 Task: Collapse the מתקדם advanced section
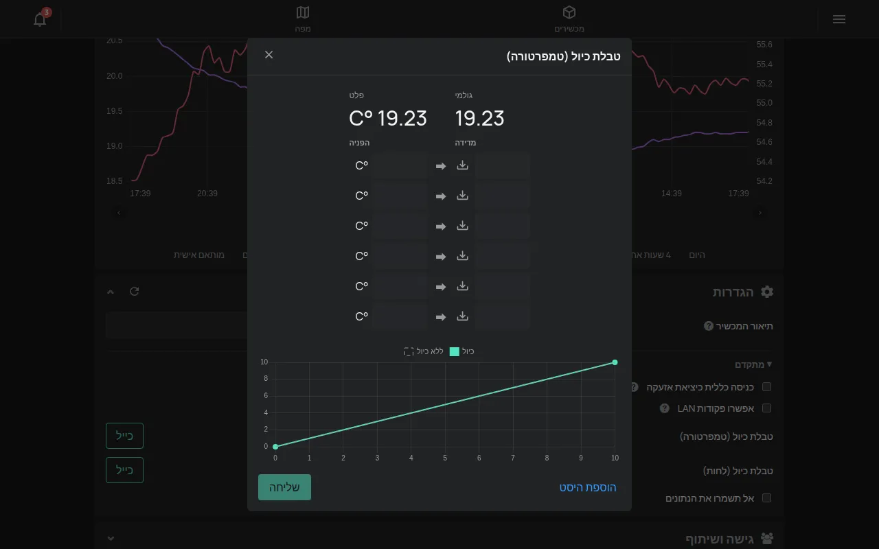point(754,364)
